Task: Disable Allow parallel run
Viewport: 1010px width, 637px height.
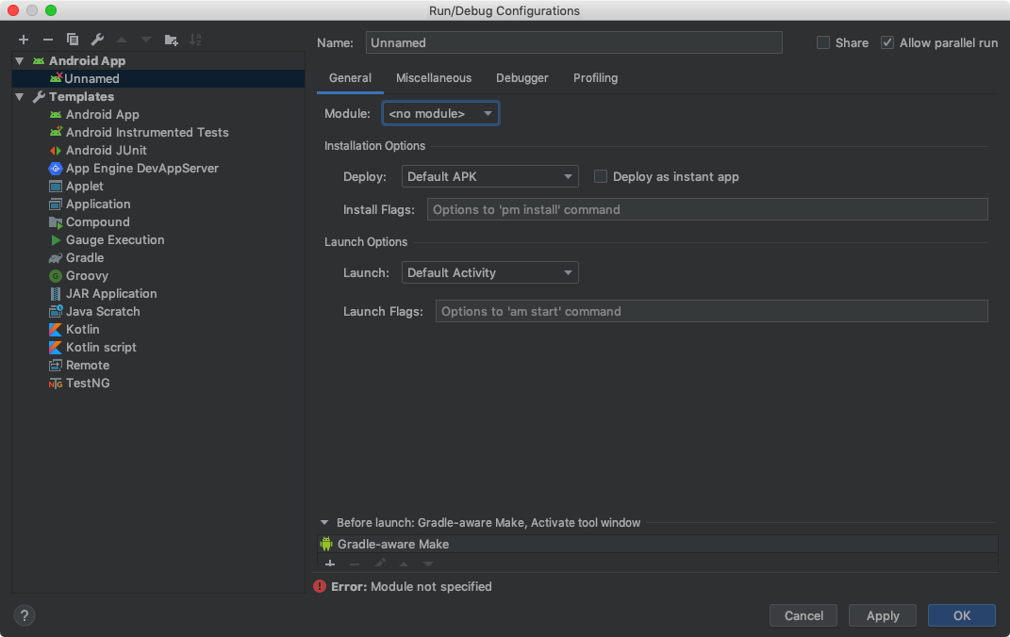Action: 886,41
